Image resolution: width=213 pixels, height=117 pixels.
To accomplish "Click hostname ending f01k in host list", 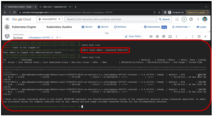I will pyautogui.click(x=79, y=89).
